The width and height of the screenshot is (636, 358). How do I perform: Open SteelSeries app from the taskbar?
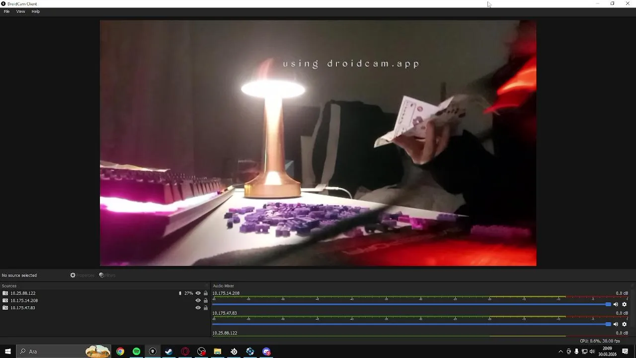[234, 352]
